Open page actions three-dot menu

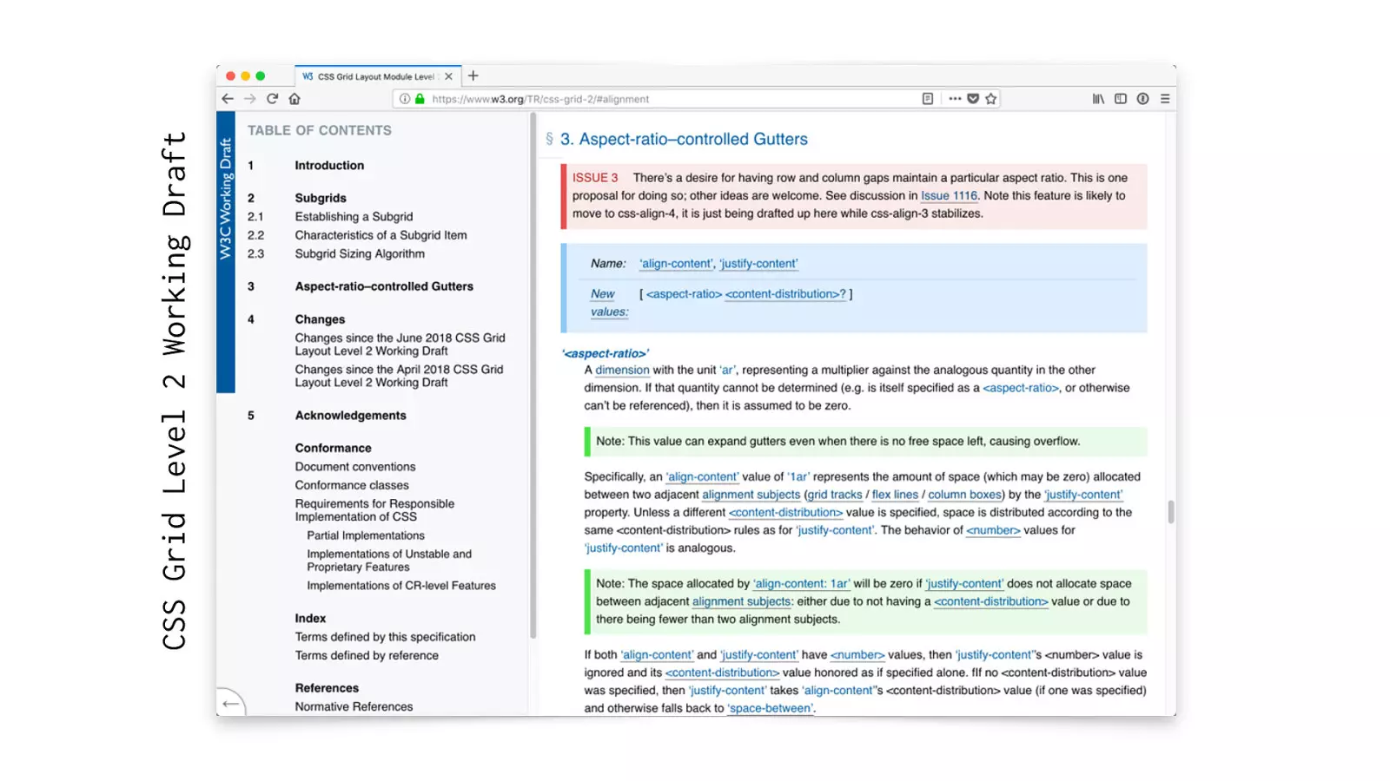tap(955, 99)
